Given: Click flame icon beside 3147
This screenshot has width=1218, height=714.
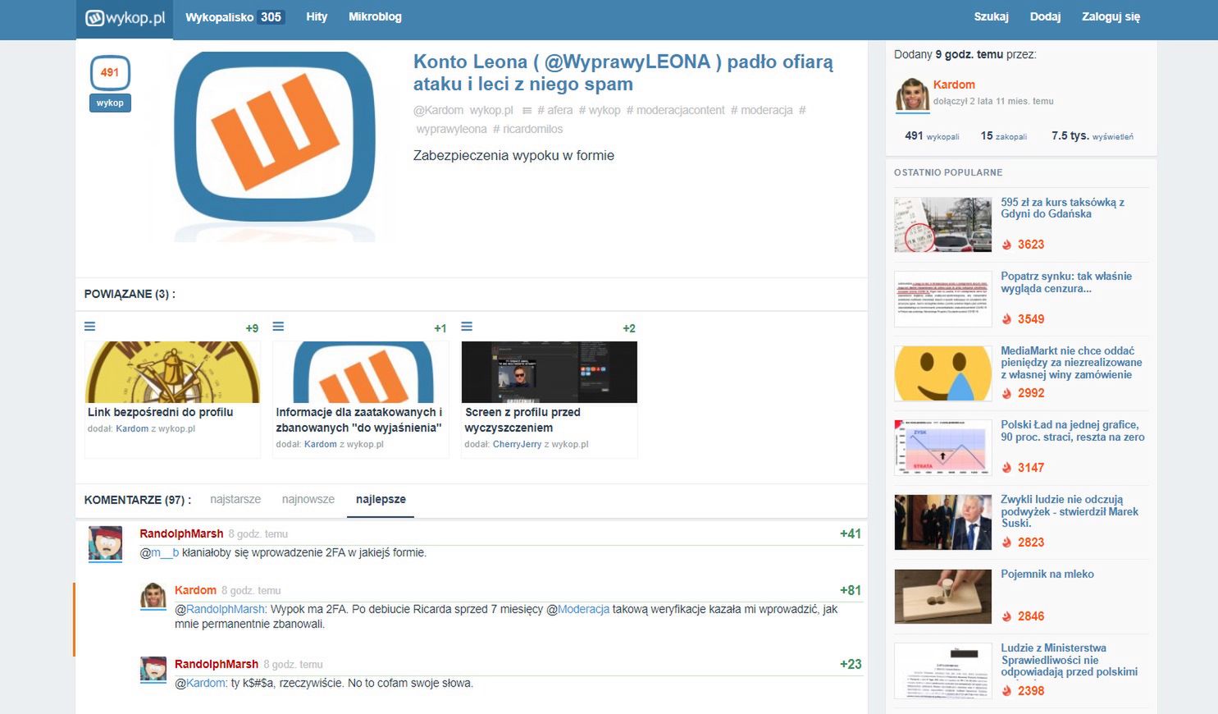Looking at the screenshot, I should click(x=1007, y=468).
